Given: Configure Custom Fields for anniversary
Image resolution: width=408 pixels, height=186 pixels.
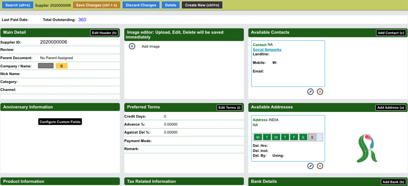Looking at the screenshot, I should coord(60,122).
